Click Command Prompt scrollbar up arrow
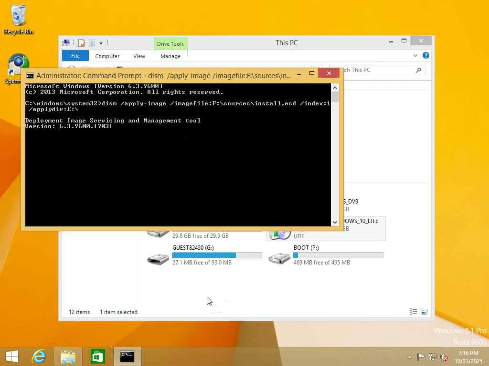The width and height of the screenshot is (489, 366). [x=335, y=88]
